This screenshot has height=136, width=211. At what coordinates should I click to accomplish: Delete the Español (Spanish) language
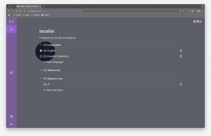[181, 56]
